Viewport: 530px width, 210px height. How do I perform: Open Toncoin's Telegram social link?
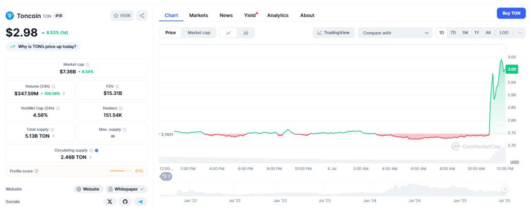[140, 202]
